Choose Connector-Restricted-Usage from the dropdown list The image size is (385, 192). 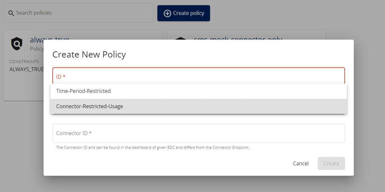(x=198, y=107)
